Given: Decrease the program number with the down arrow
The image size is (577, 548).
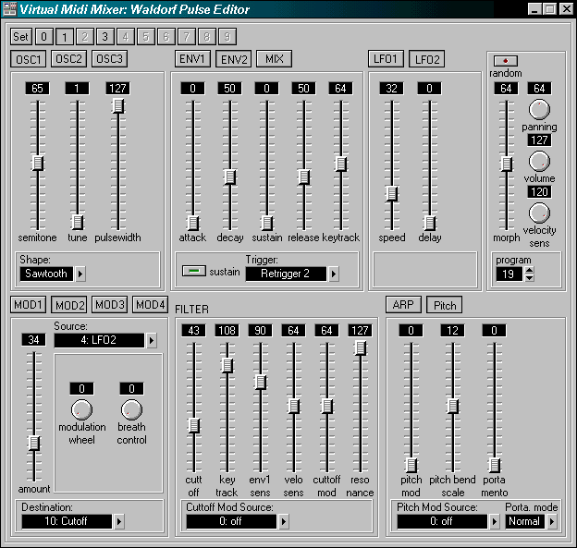Looking at the screenshot, I should coord(529,277).
